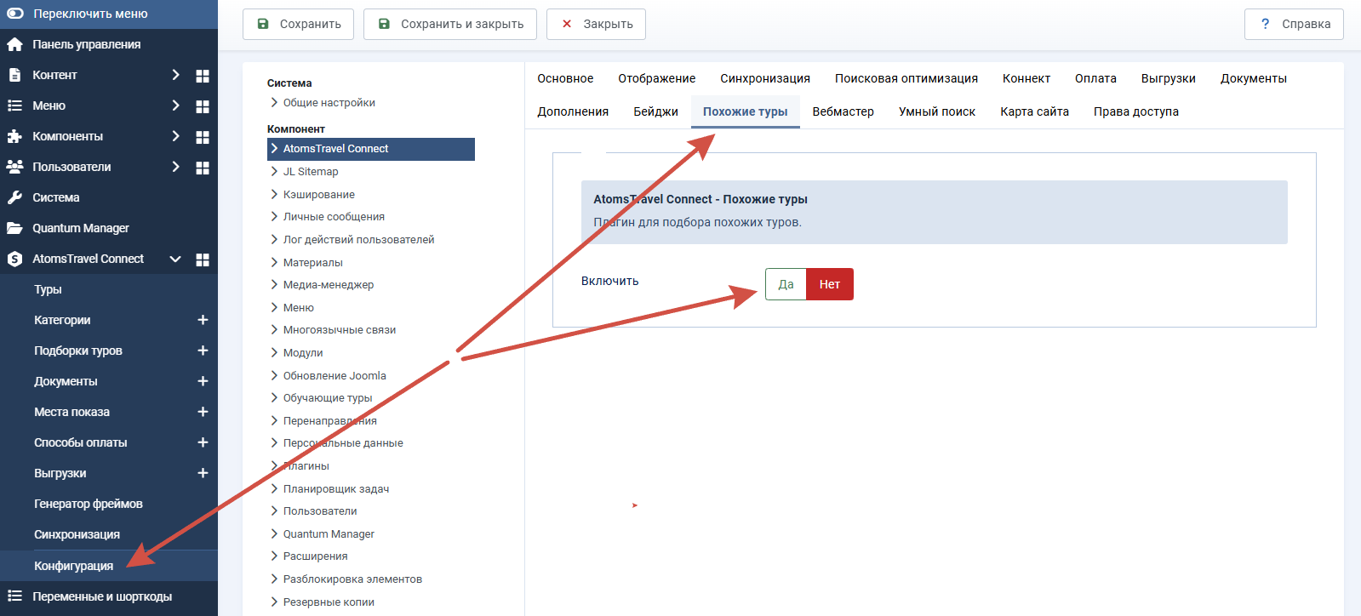Image resolution: width=1361 pixels, height=616 pixels.
Task: Select Расширения in the component list
Action: 315,556
